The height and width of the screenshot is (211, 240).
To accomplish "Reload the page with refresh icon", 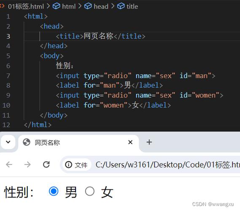I will click(46, 165).
